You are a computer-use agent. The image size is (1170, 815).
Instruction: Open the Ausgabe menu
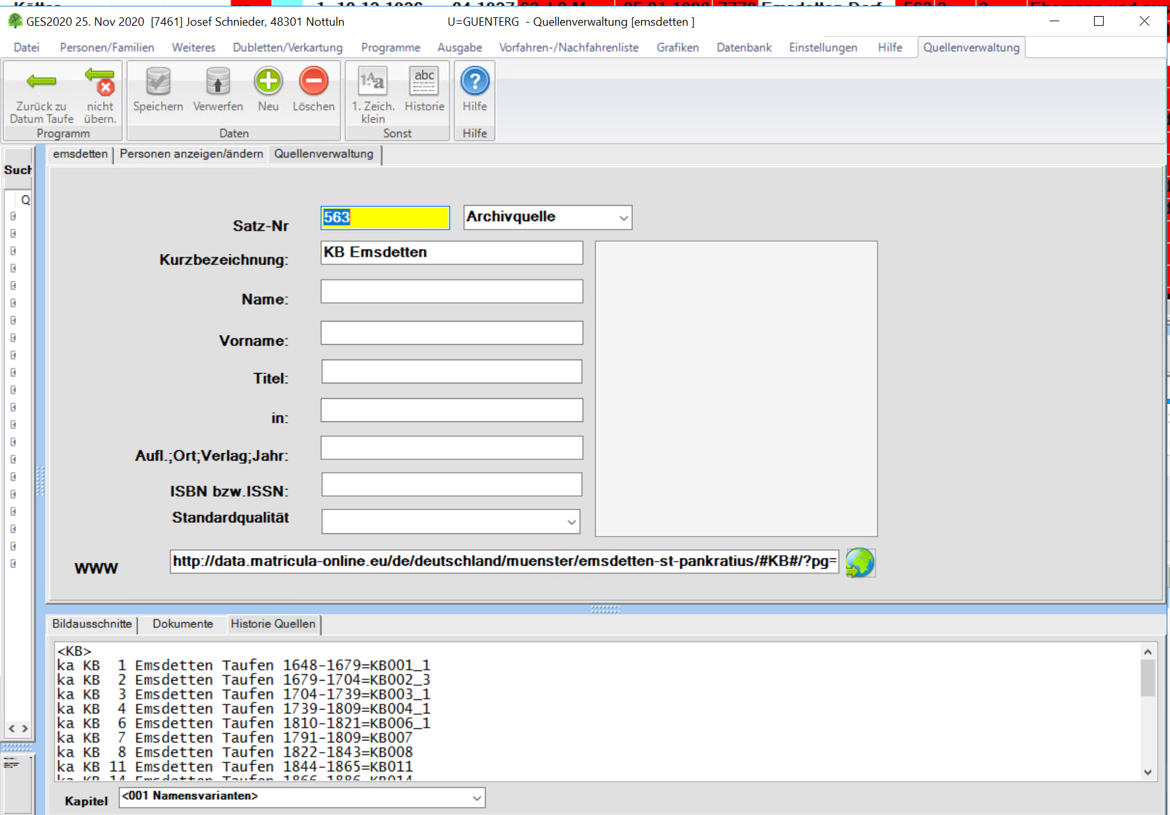click(x=460, y=48)
